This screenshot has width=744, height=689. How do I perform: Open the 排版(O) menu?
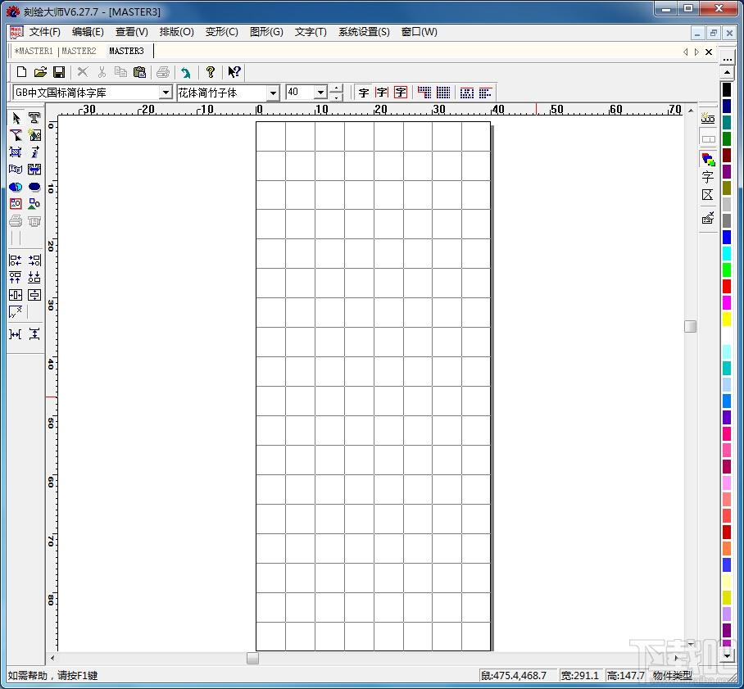176,32
